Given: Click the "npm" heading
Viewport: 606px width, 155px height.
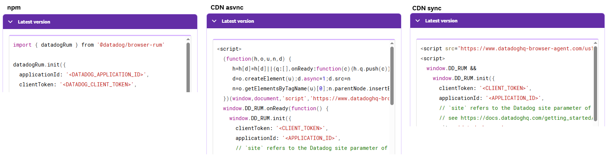Looking at the screenshot, I should [x=14, y=8].
